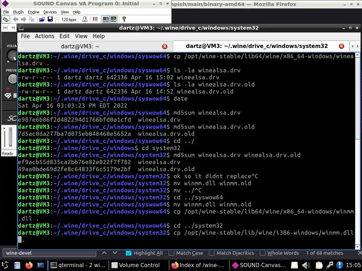
Task: Click the GS logo in Sound Canvas panel
Action: (x=8, y=95)
